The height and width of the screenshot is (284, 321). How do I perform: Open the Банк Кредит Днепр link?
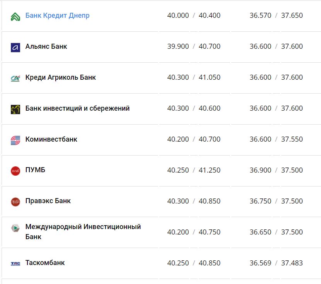tap(57, 15)
